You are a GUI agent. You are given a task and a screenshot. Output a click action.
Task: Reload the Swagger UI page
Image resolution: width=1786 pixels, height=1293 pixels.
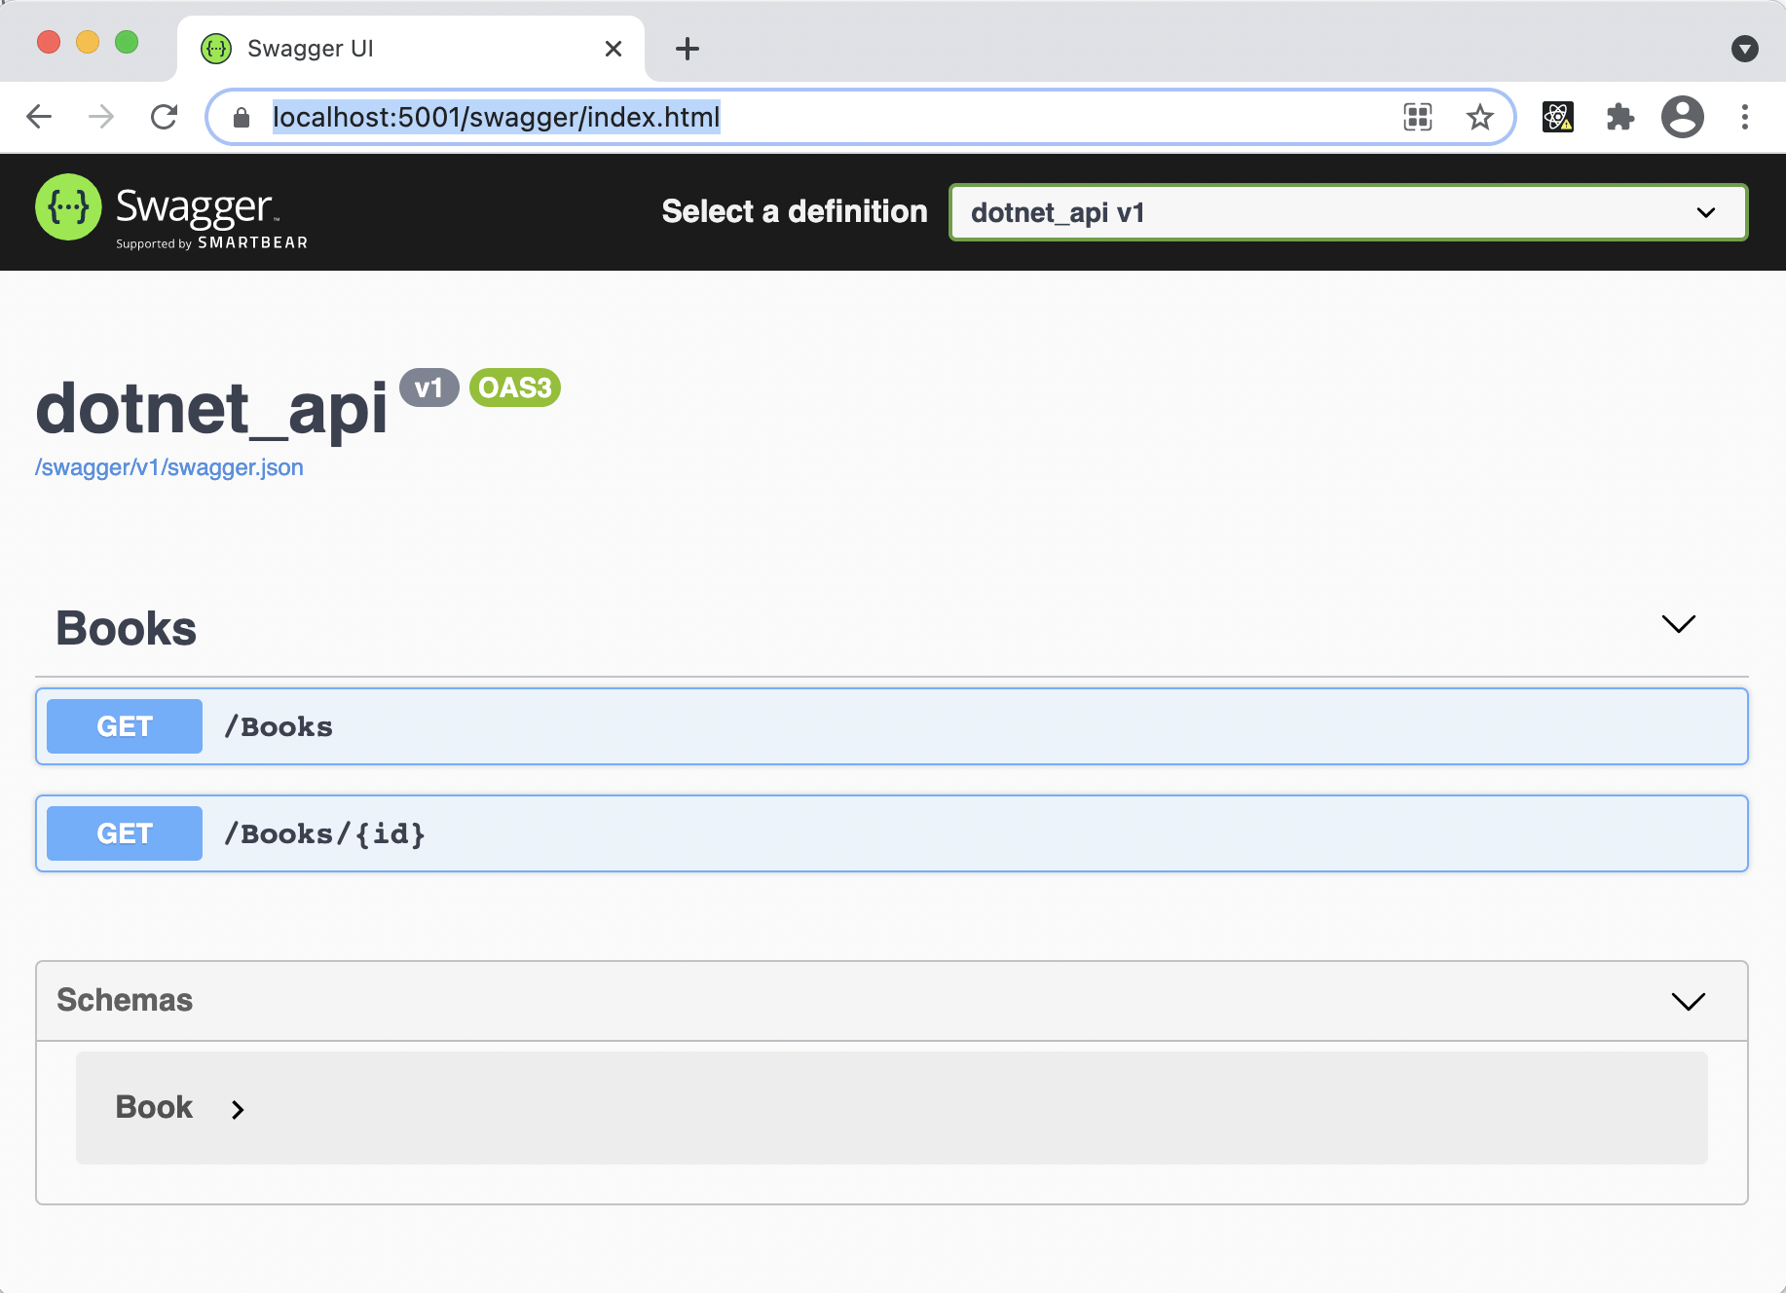coord(164,117)
